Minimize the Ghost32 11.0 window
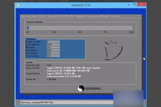The height and width of the screenshot is (107, 161). [x=129, y=5]
